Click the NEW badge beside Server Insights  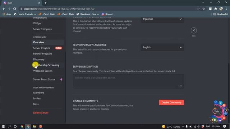click(x=59, y=48)
